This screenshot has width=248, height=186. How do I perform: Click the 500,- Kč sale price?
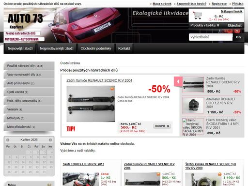point(128,127)
